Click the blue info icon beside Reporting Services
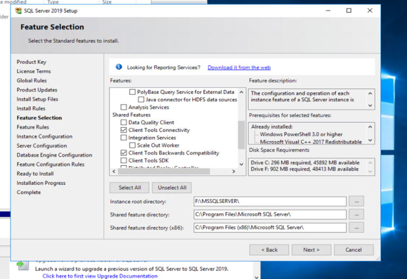 pos(119,67)
